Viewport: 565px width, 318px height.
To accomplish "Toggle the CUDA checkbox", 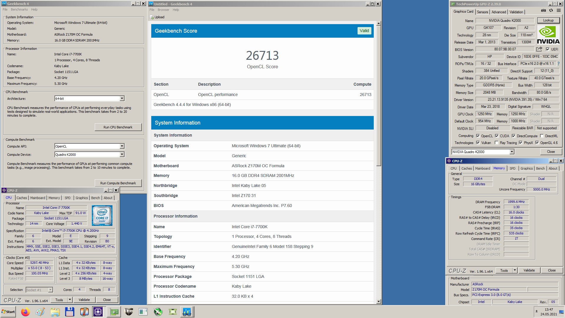I will pos(497,136).
